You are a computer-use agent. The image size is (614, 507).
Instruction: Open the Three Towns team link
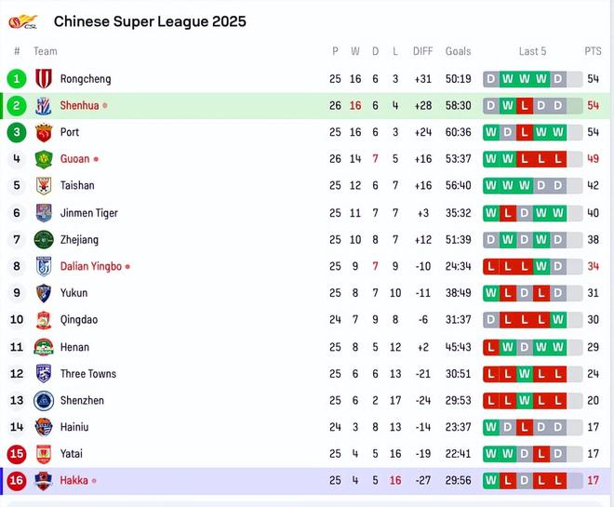pos(88,374)
